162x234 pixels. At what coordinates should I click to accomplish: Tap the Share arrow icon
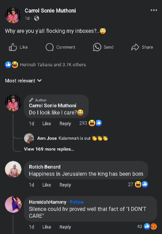click(135, 47)
